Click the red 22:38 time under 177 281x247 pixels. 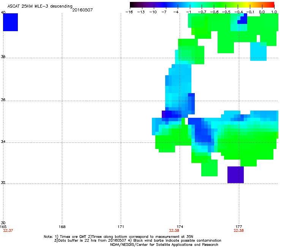239,231
